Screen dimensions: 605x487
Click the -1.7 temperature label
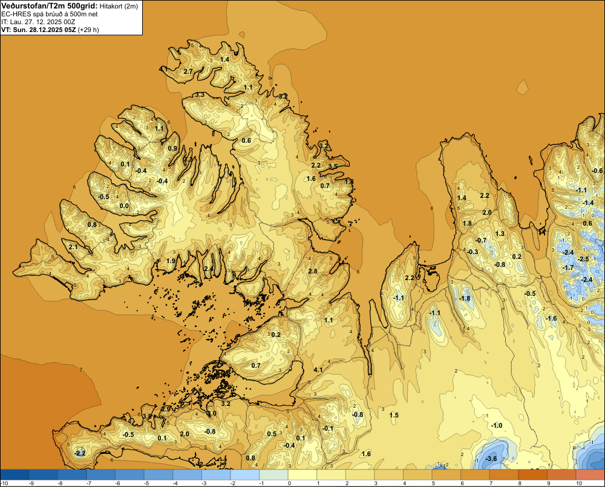coord(568,268)
